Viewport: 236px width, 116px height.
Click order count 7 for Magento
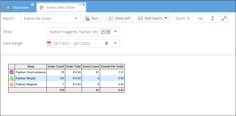click(63, 84)
